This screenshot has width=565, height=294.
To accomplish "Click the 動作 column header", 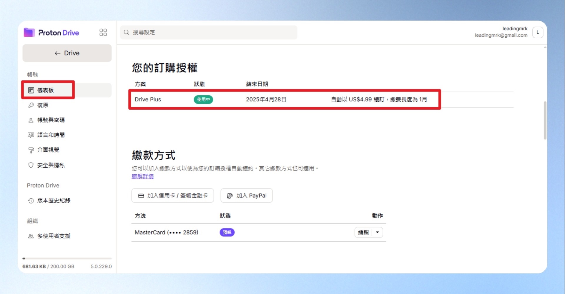I will [378, 216].
